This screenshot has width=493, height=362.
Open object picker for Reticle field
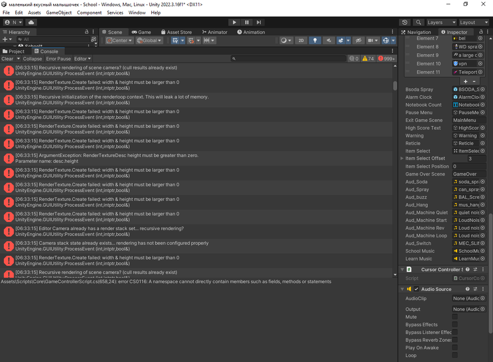(483, 143)
